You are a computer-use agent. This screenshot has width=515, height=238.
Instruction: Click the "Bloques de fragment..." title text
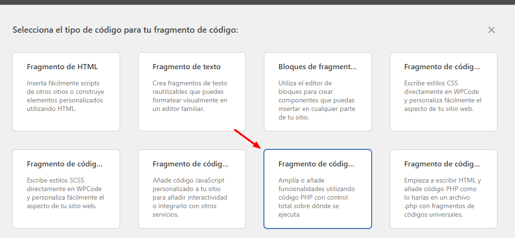pyautogui.click(x=317, y=67)
